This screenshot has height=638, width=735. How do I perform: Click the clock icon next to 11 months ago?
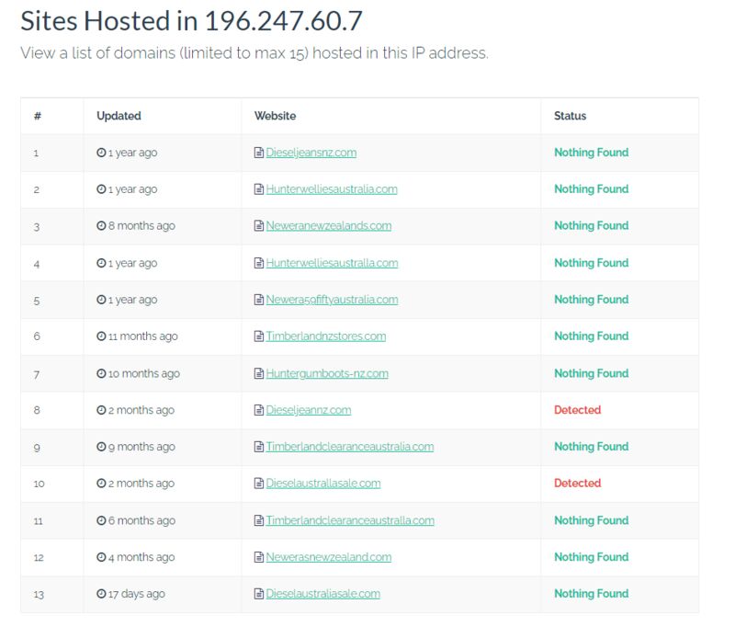(x=101, y=336)
